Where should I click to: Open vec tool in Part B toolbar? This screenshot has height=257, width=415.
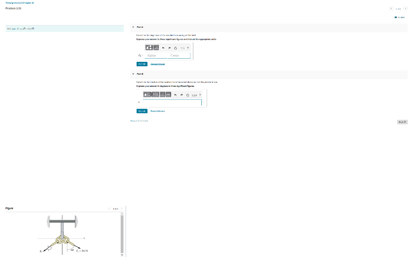coord(168,95)
